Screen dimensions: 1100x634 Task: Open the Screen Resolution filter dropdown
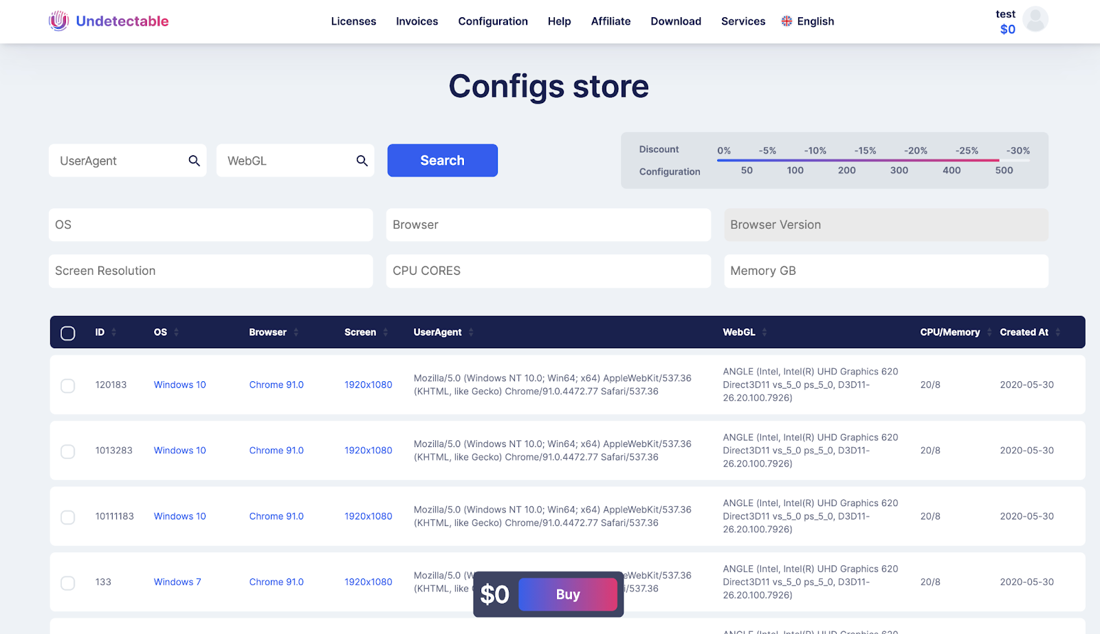210,271
